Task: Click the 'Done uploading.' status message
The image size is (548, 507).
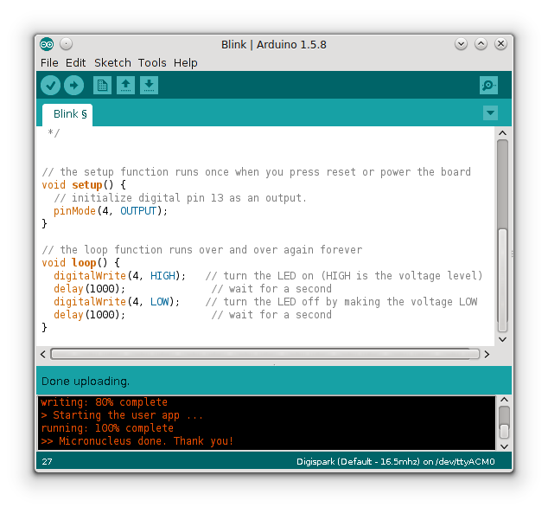Action: tap(86, 381)
